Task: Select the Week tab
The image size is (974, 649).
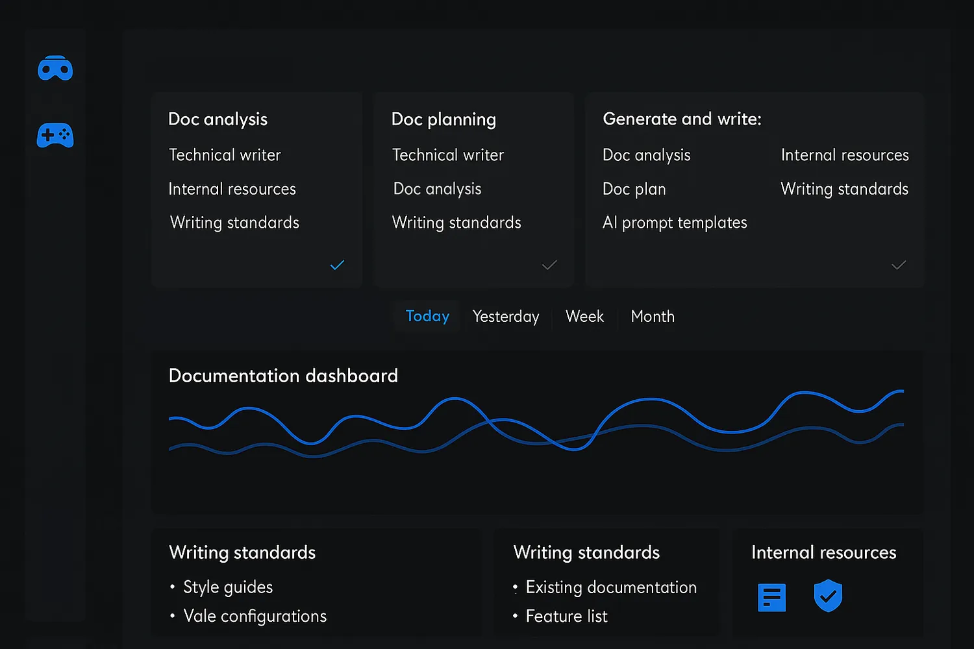Action: click(x=584, y=317)
